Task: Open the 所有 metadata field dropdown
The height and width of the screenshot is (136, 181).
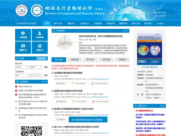Action: tap(22, 75)
